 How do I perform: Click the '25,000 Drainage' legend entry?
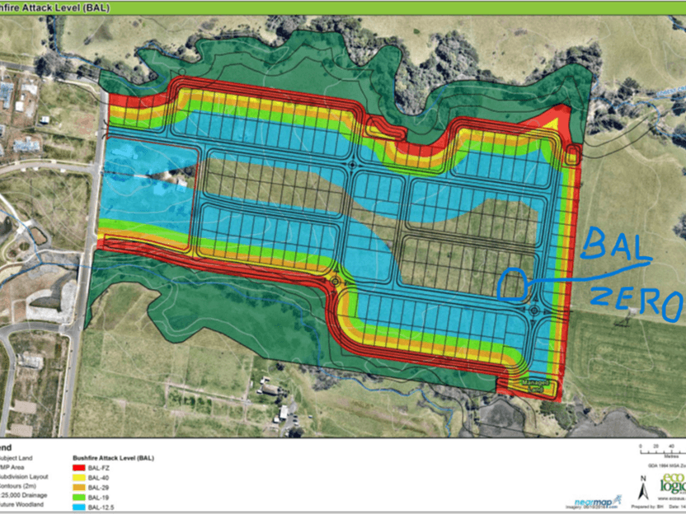pyautogui.click(x=23, y=495)
